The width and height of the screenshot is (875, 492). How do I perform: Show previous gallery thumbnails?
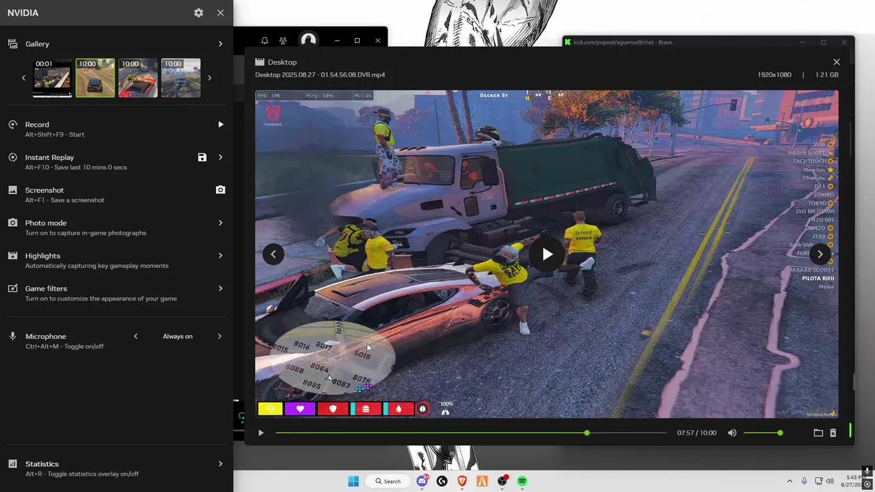24,78
